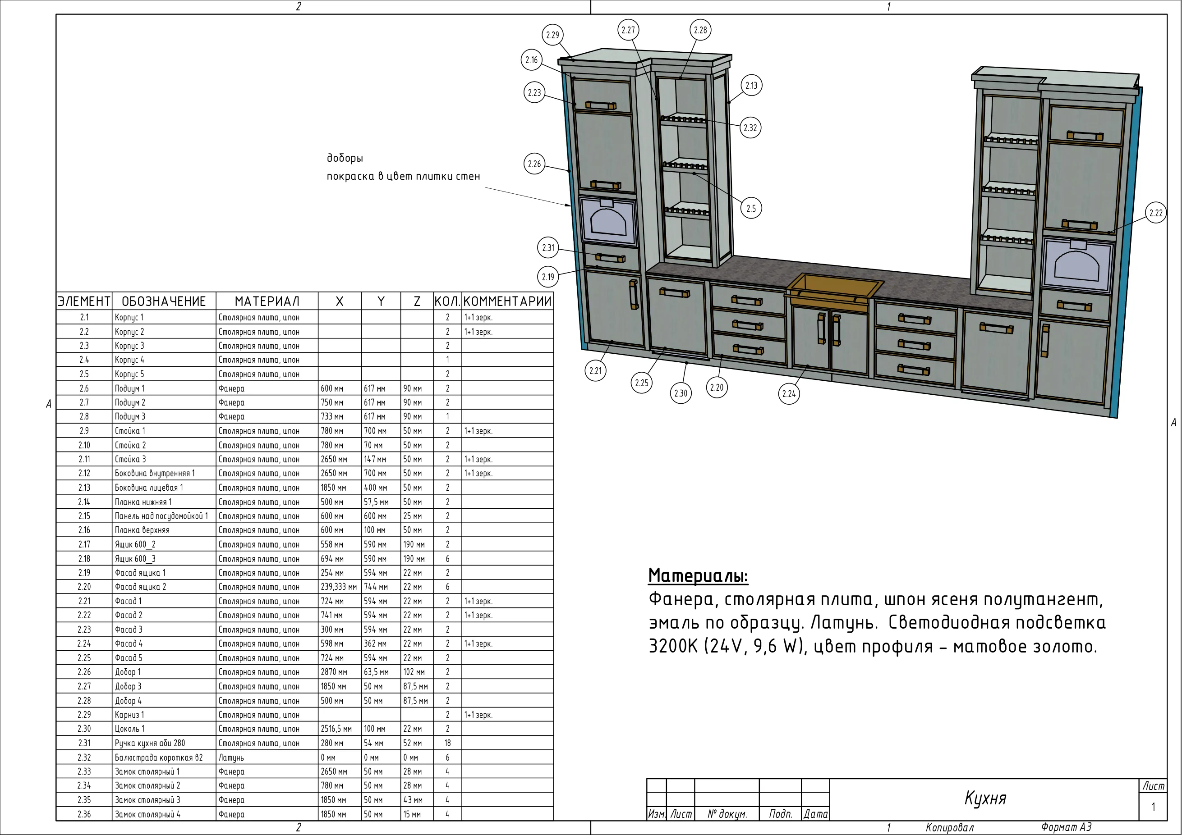The height and width of the screenshot is (835, 1182).
Task: Select the 'Подиум 2' cell
Action: [164, 402]
